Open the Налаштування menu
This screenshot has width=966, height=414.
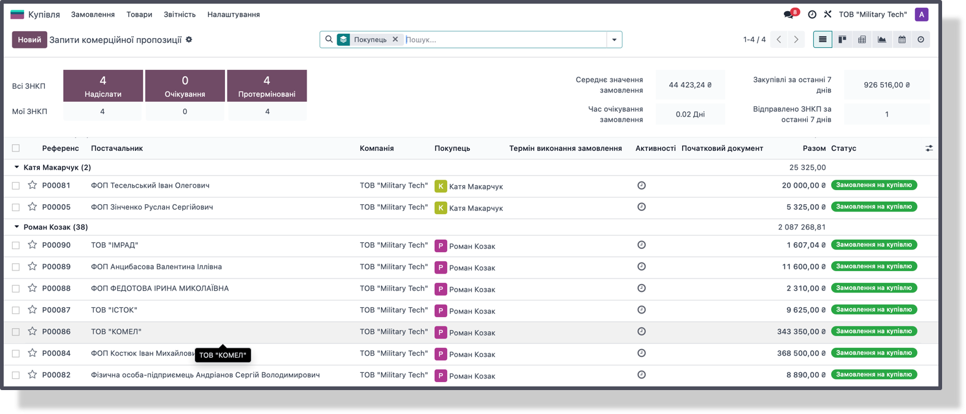[x=233, y=14]
